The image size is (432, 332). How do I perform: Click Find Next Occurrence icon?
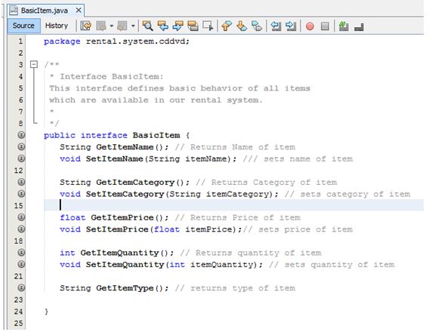177,26
